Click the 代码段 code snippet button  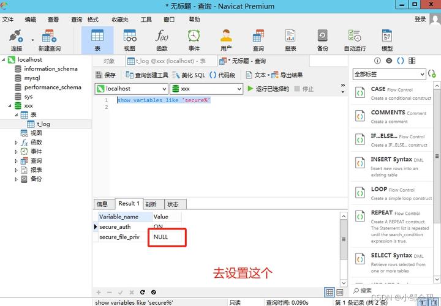point(222,75)
